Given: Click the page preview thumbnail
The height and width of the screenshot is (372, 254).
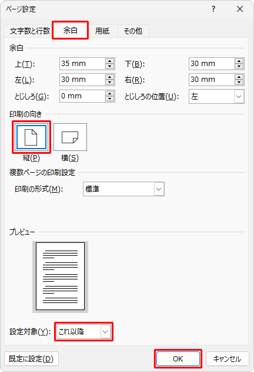Looking at the screenshot, I should pyautogui.click(x=60, y=276).
